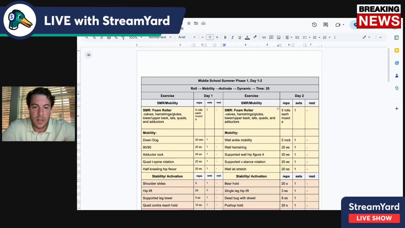Click the table title 'Middle School Summer Phase 1, Day 1-2'
Image resolution: width=405 pixels, height=228 pixels.
(230, 81)
